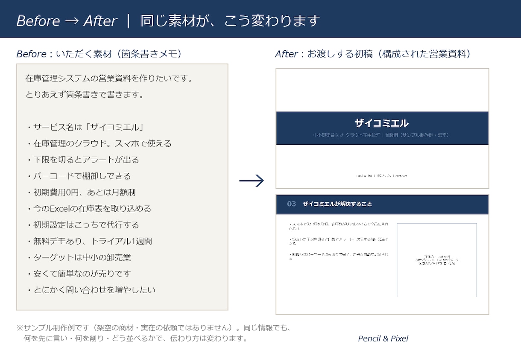Image resolution: width=521 pixels, height=350 pixels.
Task: Click the line 'とりあえず箇条書きで書きます。'
Action: coord(85,95)
